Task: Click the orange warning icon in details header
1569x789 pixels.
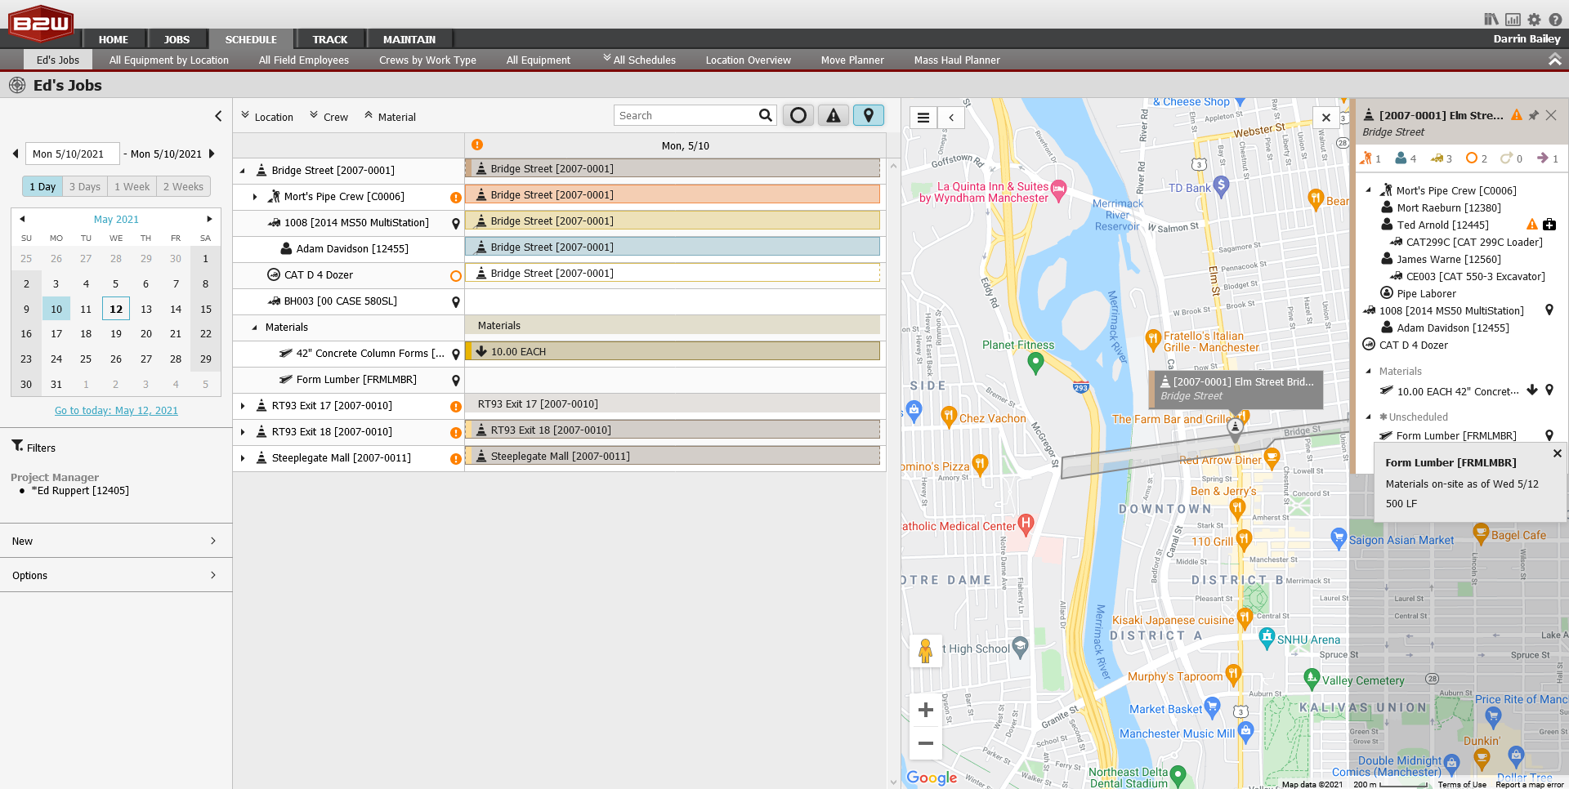Action: tap(1517, 115)
